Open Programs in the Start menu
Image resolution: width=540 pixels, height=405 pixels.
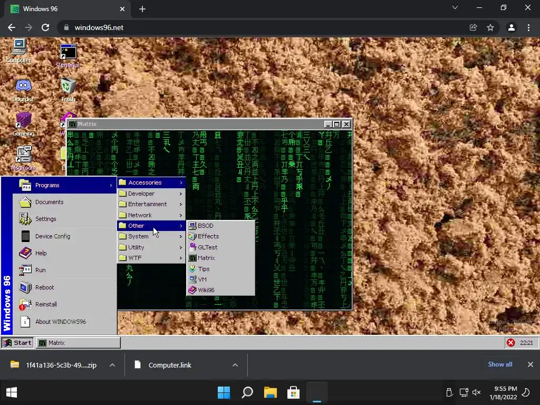coord(65,185)
